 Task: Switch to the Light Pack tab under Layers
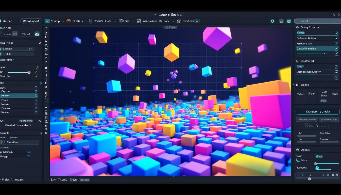pyautogui.click(x=324, y=93)
